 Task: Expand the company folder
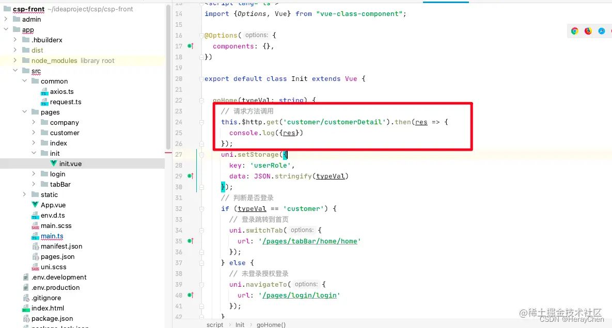(34, 122)
